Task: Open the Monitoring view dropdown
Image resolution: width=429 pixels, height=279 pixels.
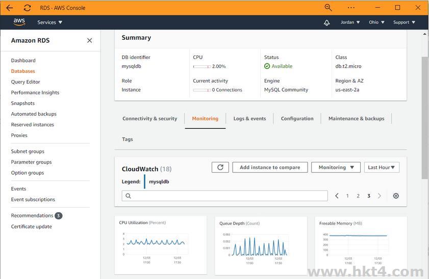Action: 336,168
